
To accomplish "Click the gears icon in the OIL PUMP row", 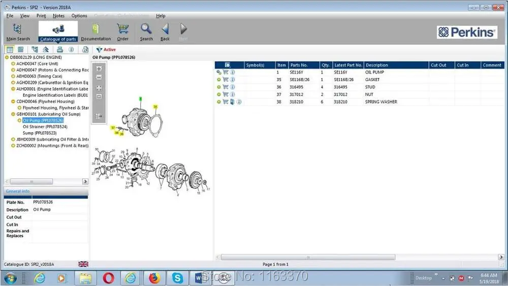I will pos(219,72).
